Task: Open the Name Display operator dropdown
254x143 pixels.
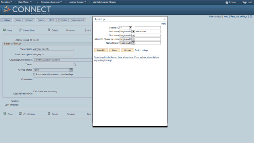Action: click(133, 43)
